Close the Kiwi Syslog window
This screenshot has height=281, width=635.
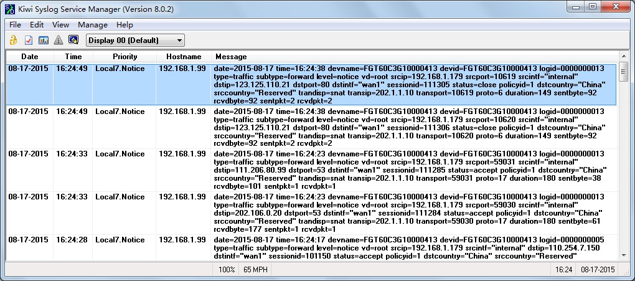coord(616,7)
